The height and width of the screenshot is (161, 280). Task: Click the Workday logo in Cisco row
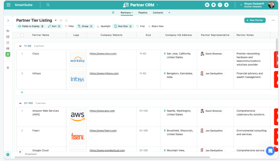point(78,59)
